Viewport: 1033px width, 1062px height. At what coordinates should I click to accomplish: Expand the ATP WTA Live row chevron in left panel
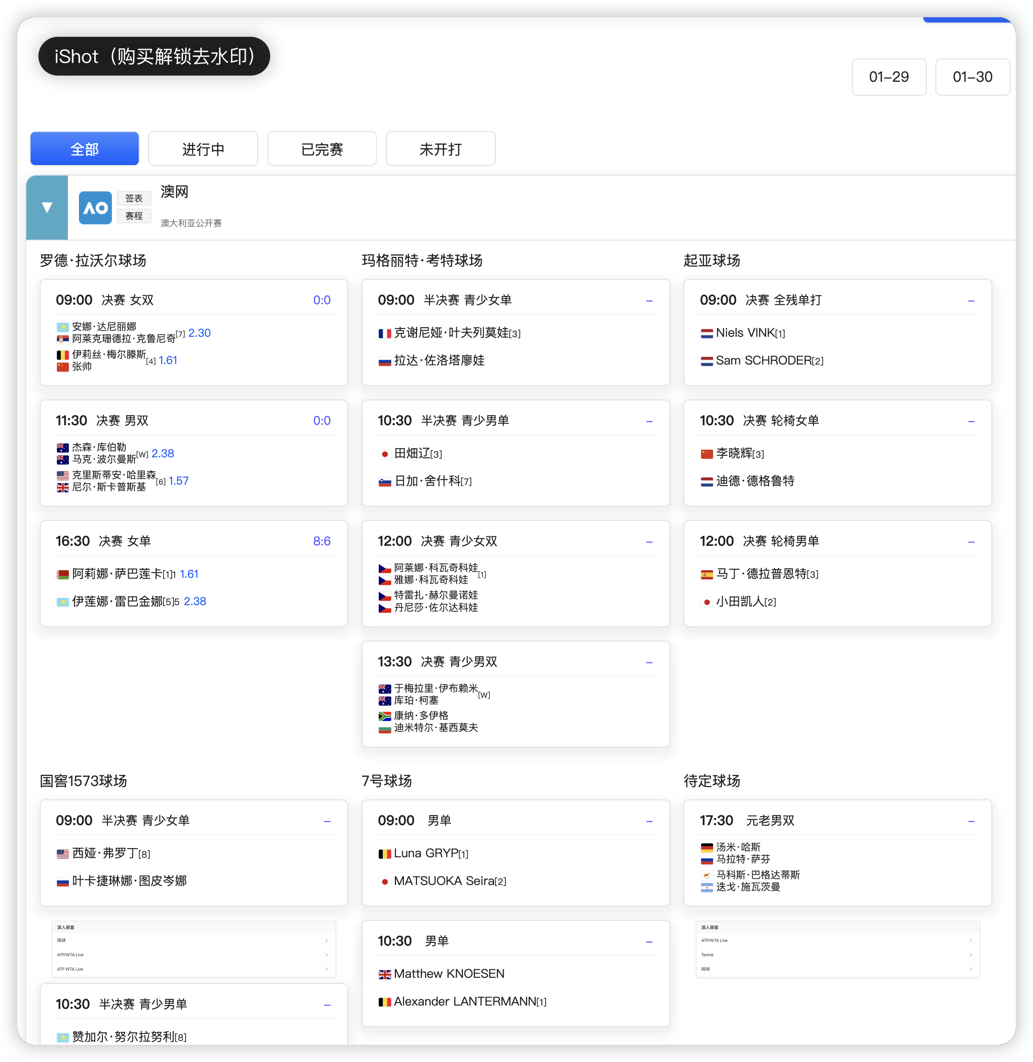click(326, 969)
